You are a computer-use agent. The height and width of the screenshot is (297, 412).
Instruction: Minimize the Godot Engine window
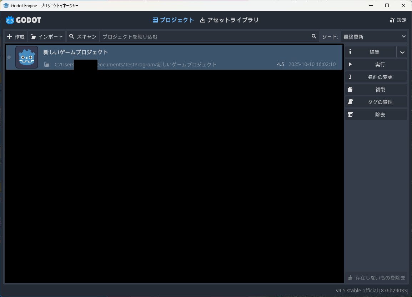pos(371,5)
